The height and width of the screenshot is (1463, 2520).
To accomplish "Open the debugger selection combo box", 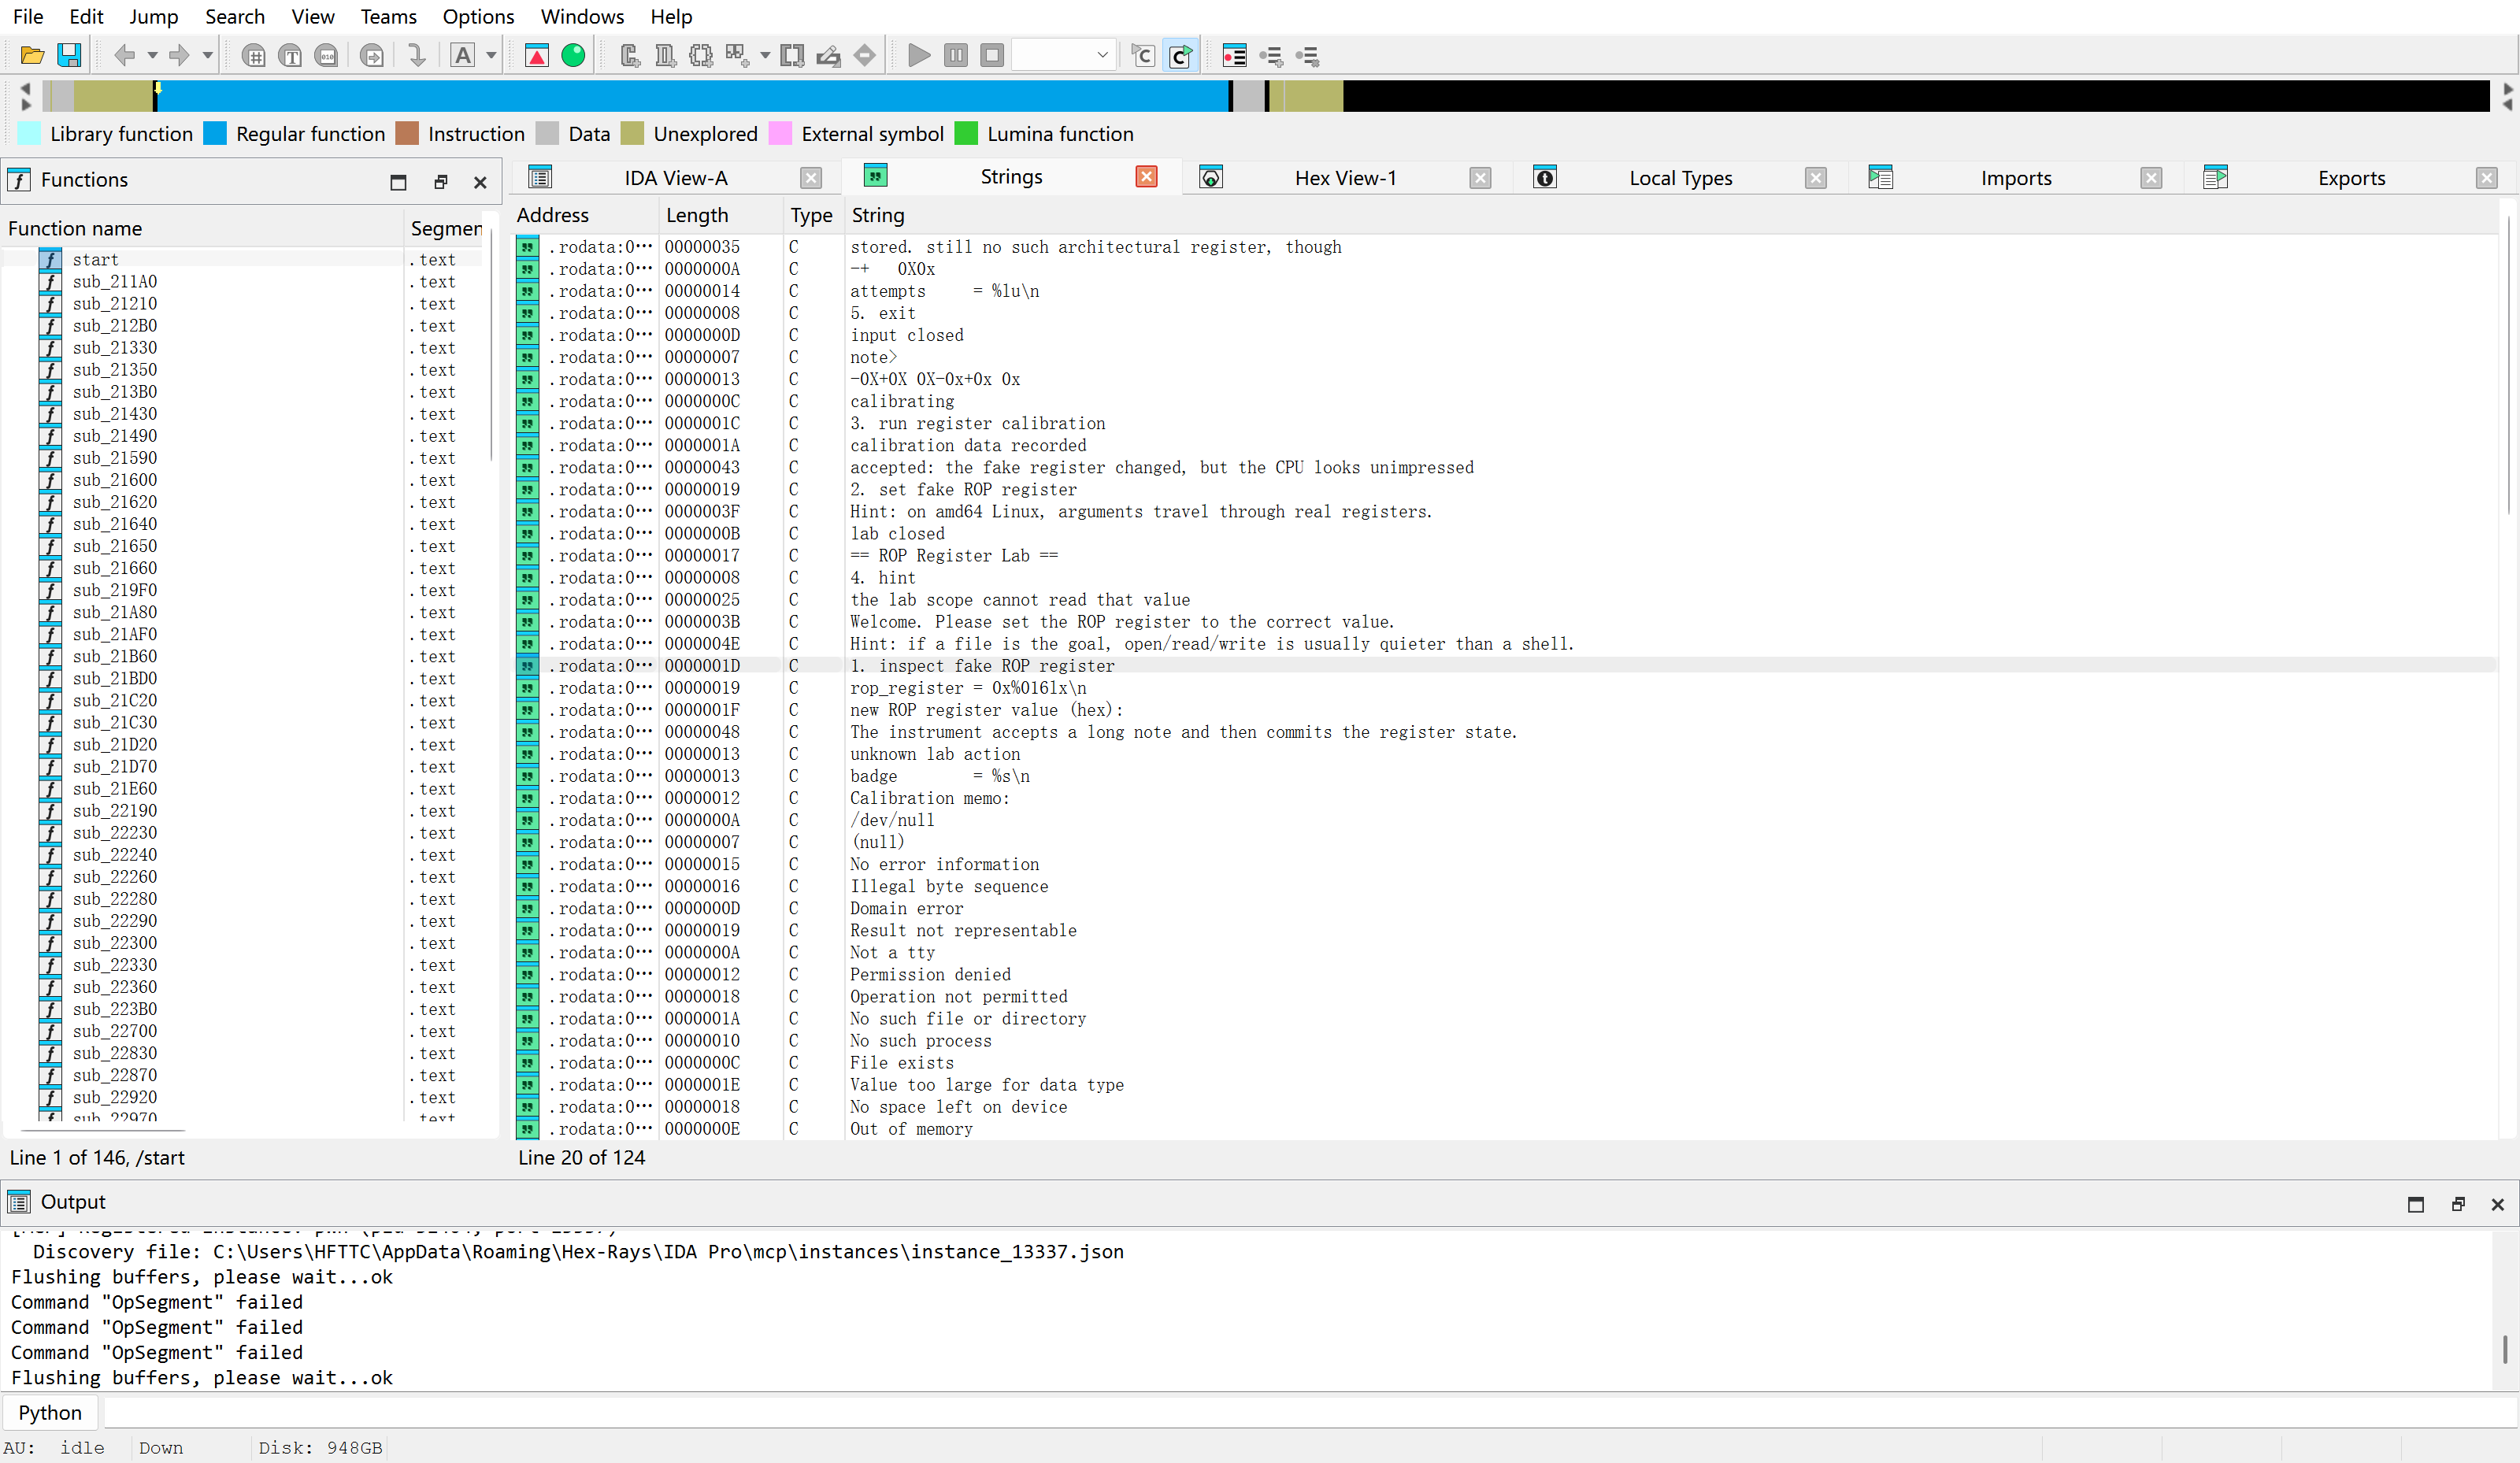I will pyautogui.click(x=1064, y=56).
